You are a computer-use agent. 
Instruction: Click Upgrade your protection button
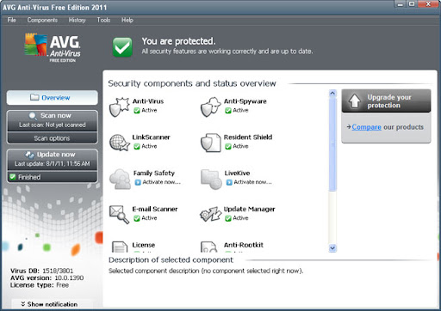tap(386, 101)
